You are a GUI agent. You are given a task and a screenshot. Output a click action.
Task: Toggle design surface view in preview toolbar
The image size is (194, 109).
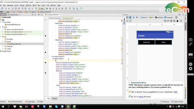pos(127,18)
